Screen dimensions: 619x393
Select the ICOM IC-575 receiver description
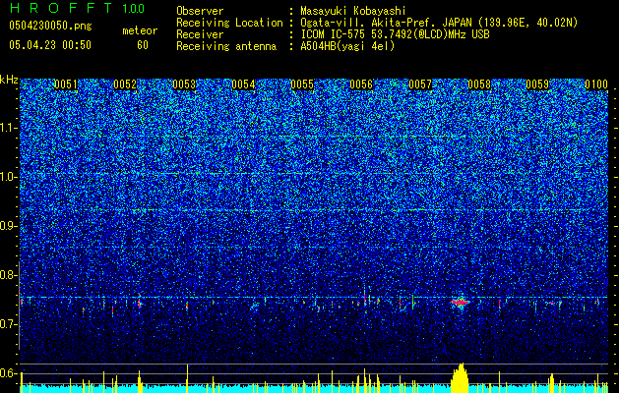point(395,34)
